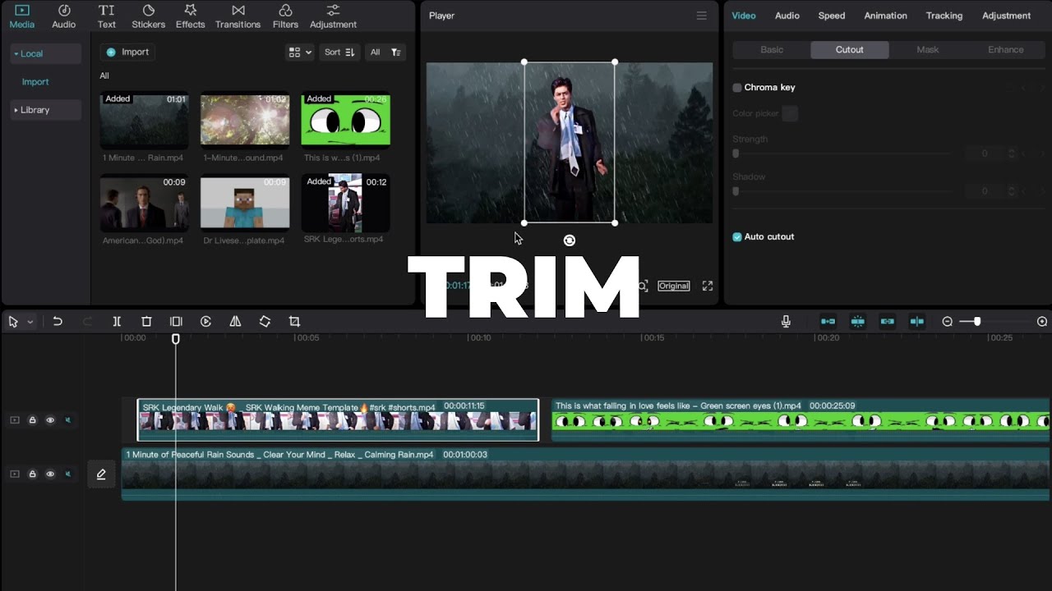This screenshot has height=591, width=1052.
Task: Click the Import button
Action: pos(127,52)
